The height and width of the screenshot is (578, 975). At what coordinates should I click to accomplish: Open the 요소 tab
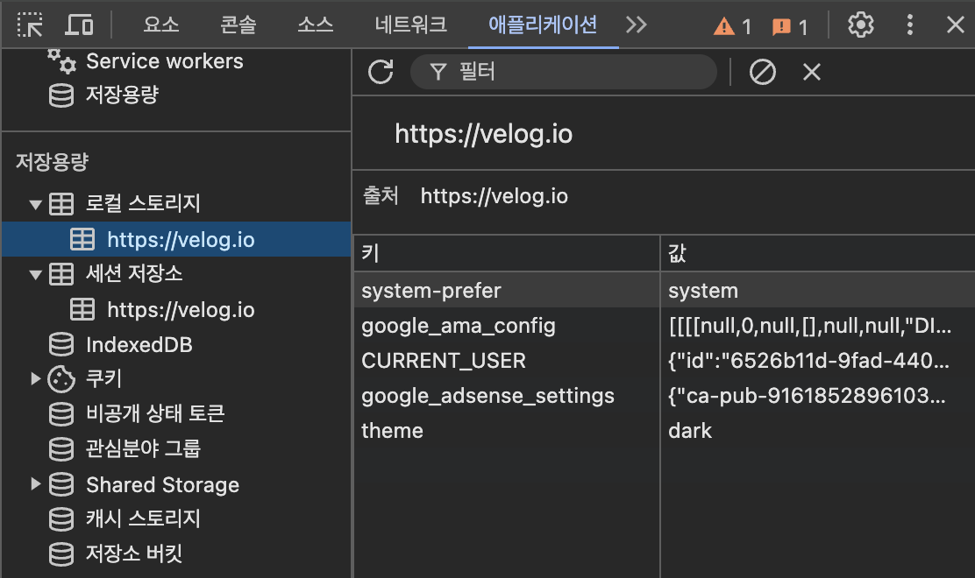161,25
